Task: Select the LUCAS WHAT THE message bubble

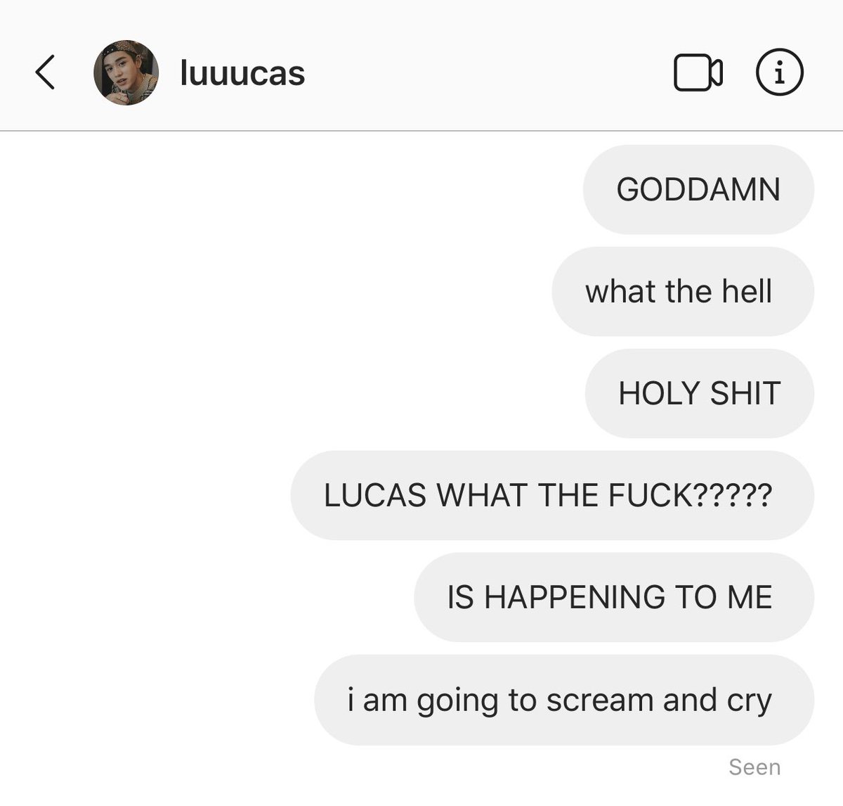Action: coord(552,495)
